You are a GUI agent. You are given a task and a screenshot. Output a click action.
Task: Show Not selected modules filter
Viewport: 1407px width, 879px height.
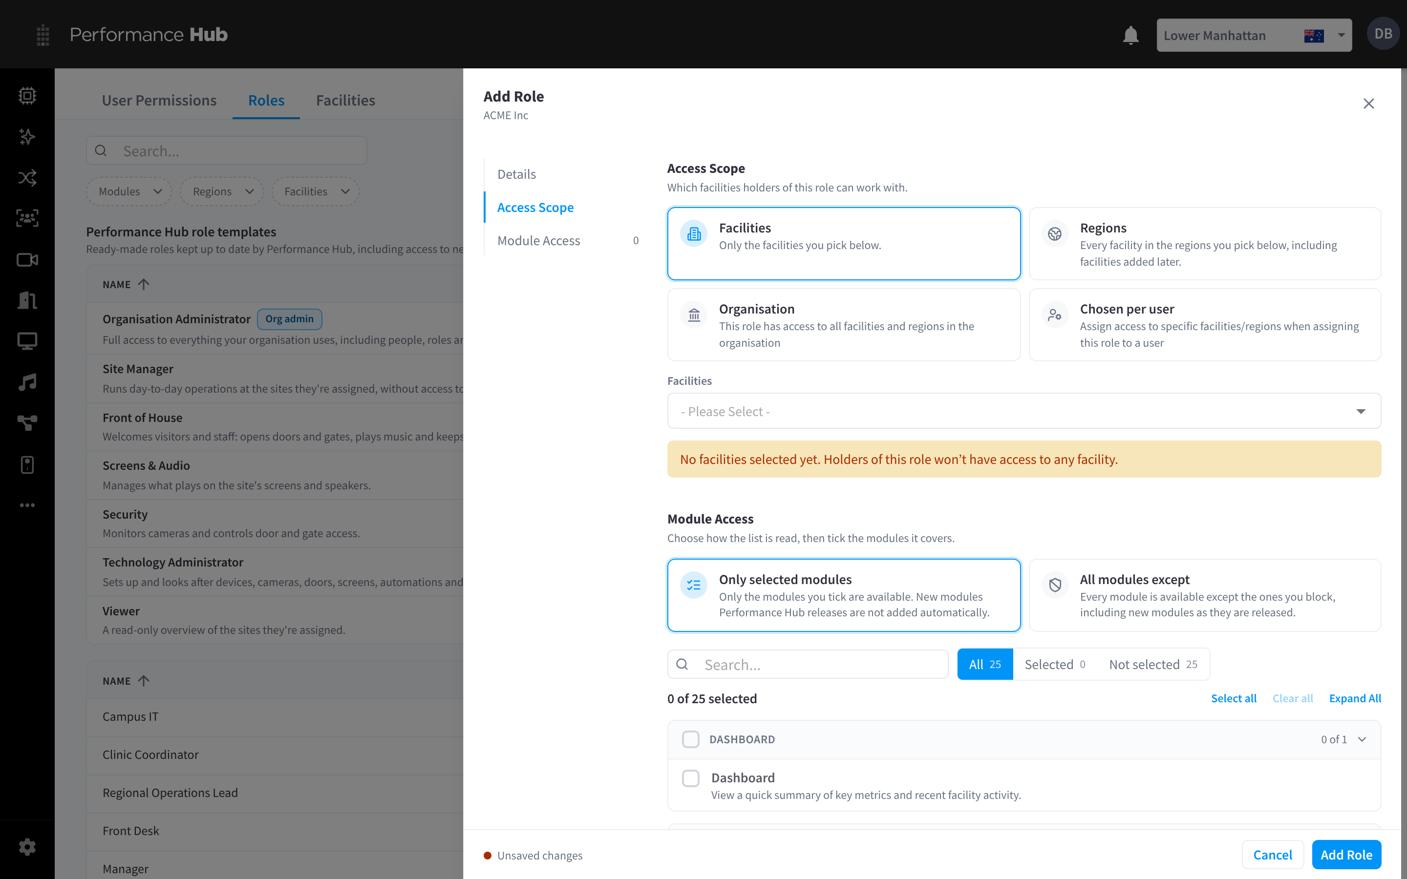[1153, 664]
